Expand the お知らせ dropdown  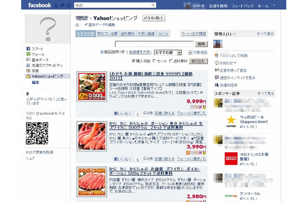coord(235,63)
